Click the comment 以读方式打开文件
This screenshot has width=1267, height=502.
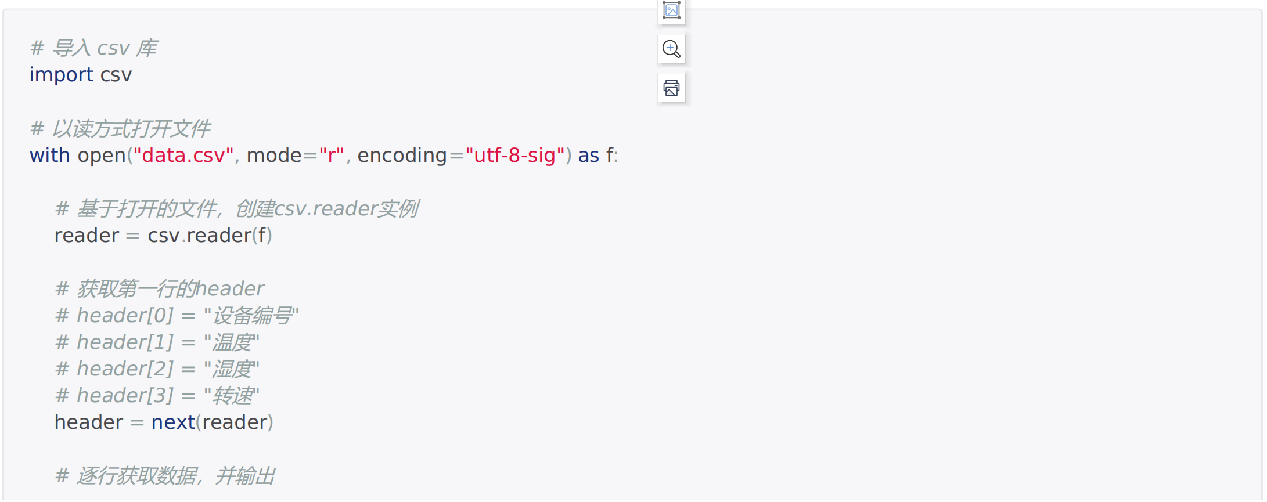[120, 129]
